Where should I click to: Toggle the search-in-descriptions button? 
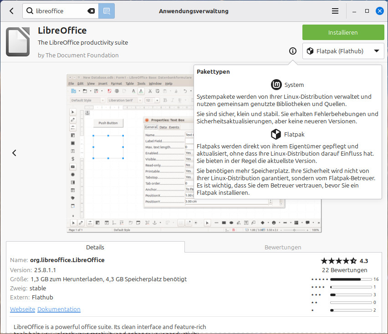(107, 11)
